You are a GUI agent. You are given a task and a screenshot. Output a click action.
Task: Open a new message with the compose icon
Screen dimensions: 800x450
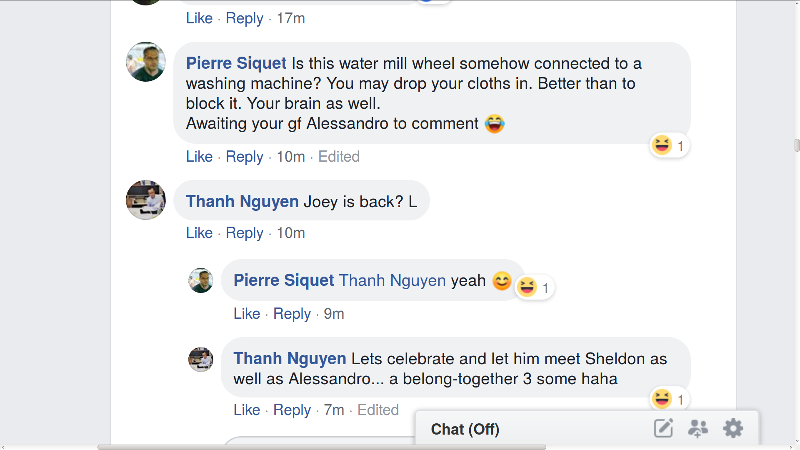point(663,428)
